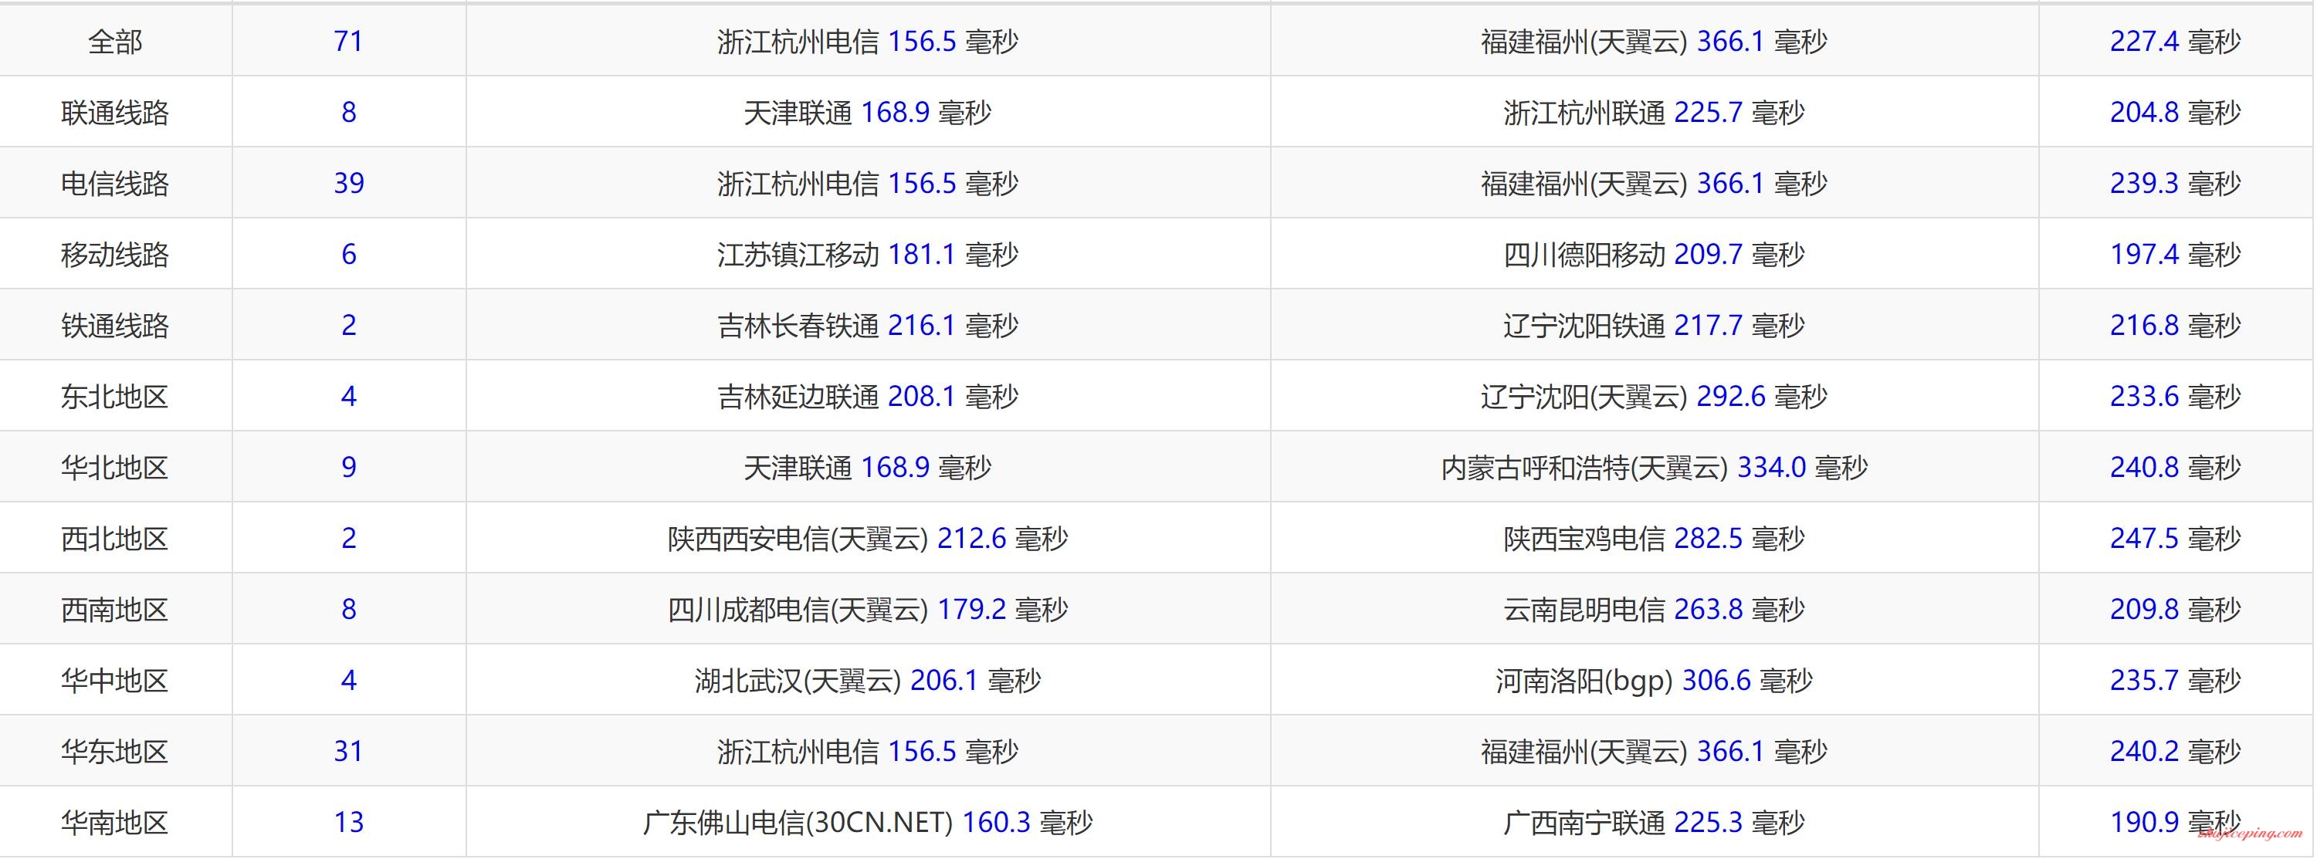Click the 西北地区 row label
This screenshot has width=2317, height=859.
[115, 539]
